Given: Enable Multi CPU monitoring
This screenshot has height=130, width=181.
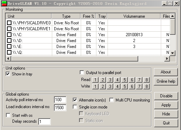Looking at the screenshot, I should click(x=111, y=100).
